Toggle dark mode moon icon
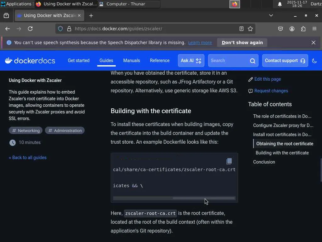The height and width of the screenshot is (242, 322). click(314, 61)
